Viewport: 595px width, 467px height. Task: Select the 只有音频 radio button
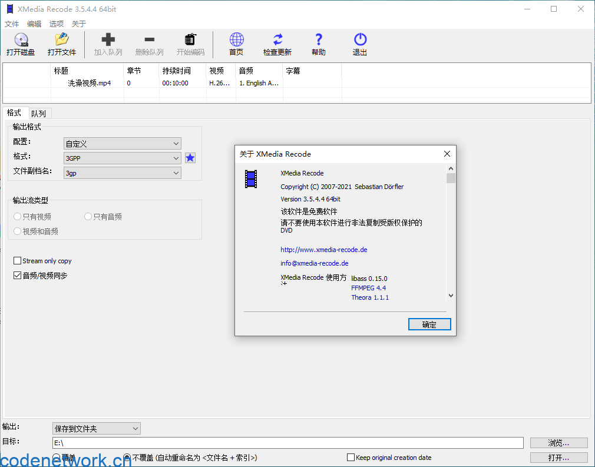click(x=88, y=216)
